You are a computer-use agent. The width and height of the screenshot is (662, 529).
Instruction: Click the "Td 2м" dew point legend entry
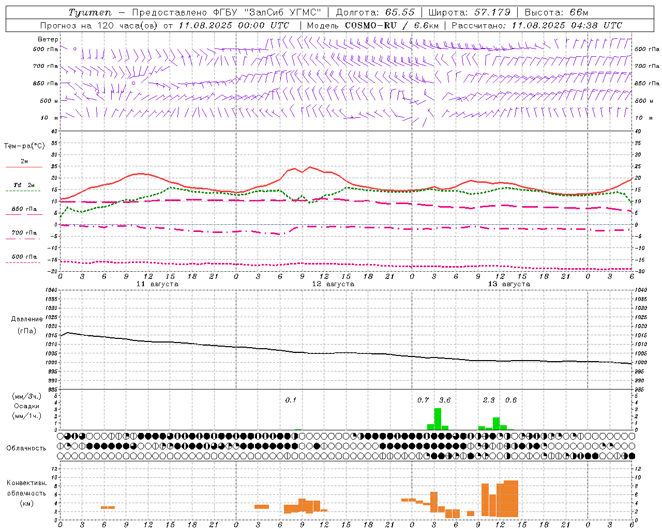(x=24, y=188)
